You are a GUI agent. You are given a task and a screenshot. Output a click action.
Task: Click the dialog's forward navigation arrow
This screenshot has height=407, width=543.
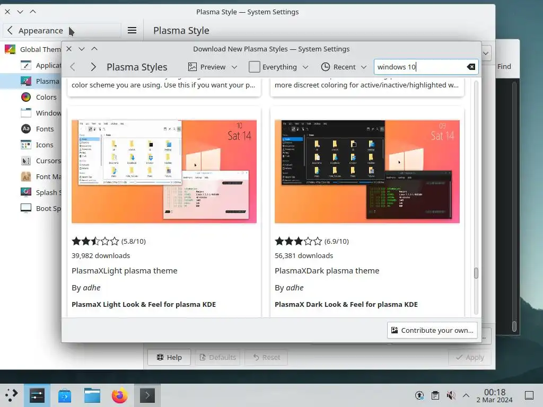tap(93, 67)
